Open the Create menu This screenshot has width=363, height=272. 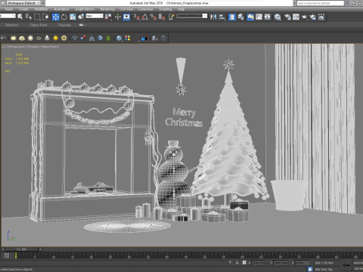click(23, 9)
